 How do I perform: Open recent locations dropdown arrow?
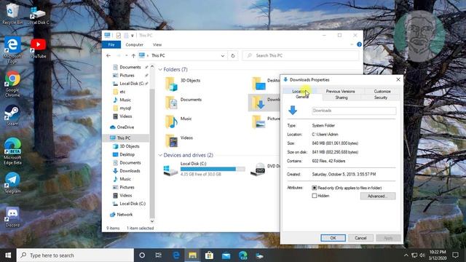(x=126, y=55)
